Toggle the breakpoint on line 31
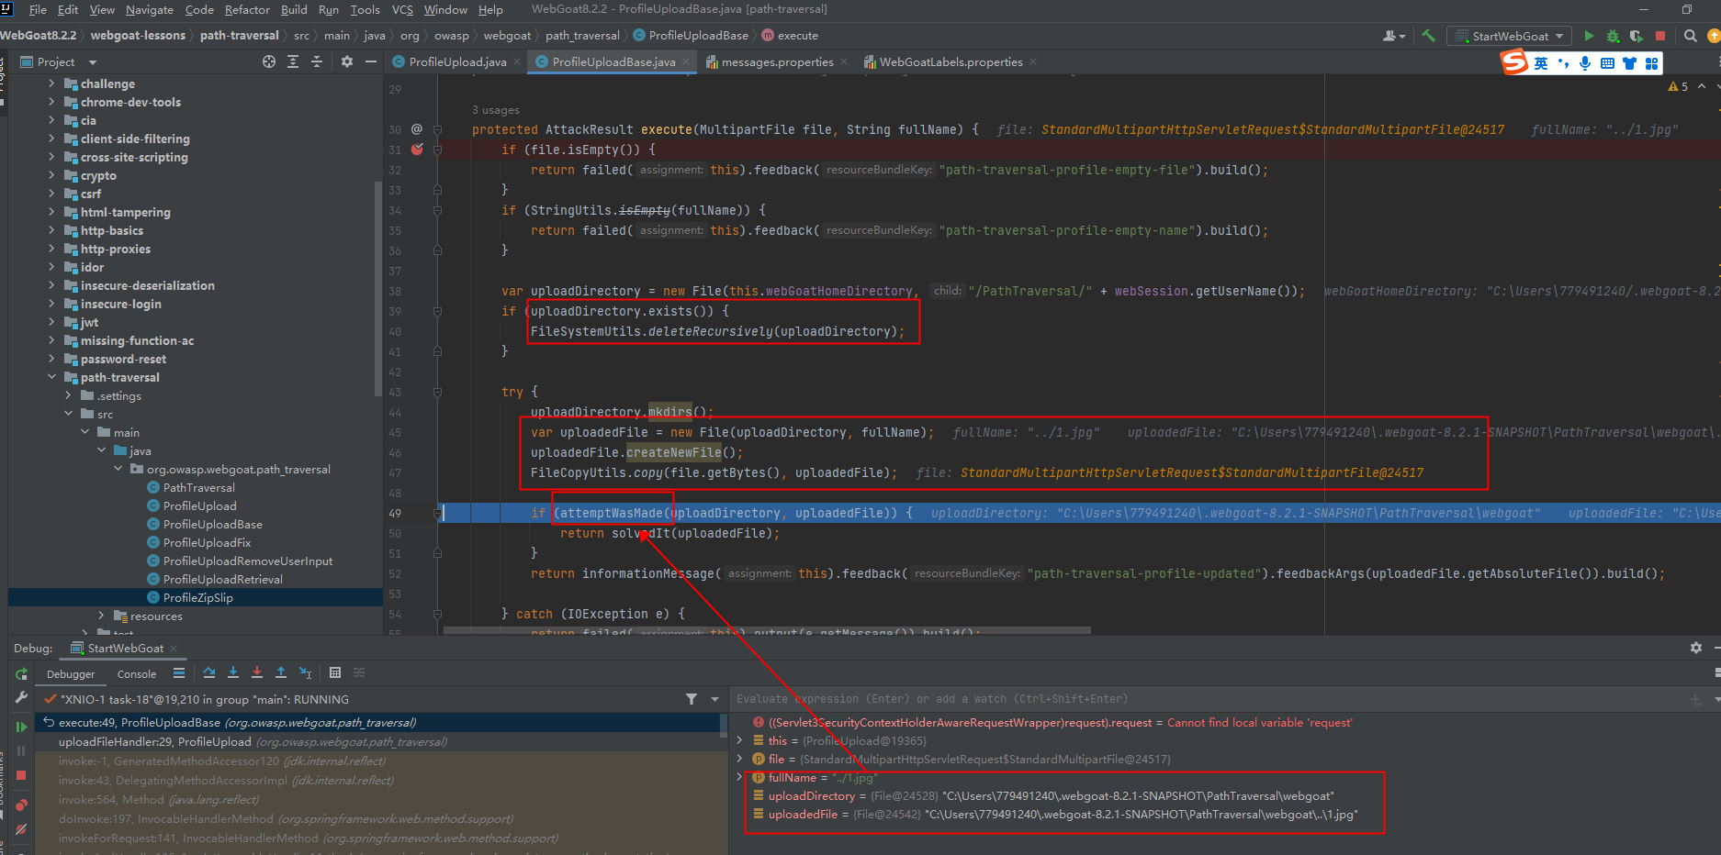This screenshot has height=855, width=1721. tap(417, 150)
